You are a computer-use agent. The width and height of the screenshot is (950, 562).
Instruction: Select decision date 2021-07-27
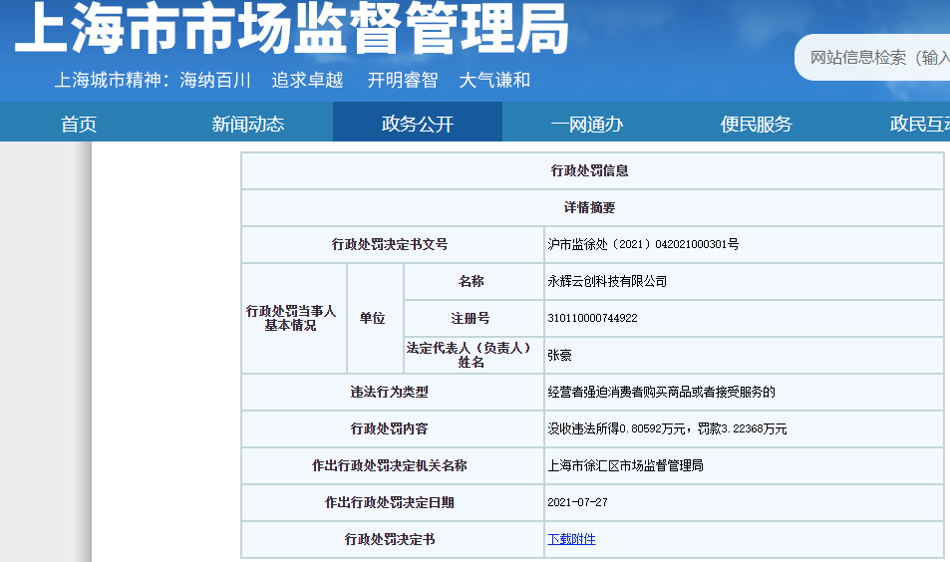(577, 502)
